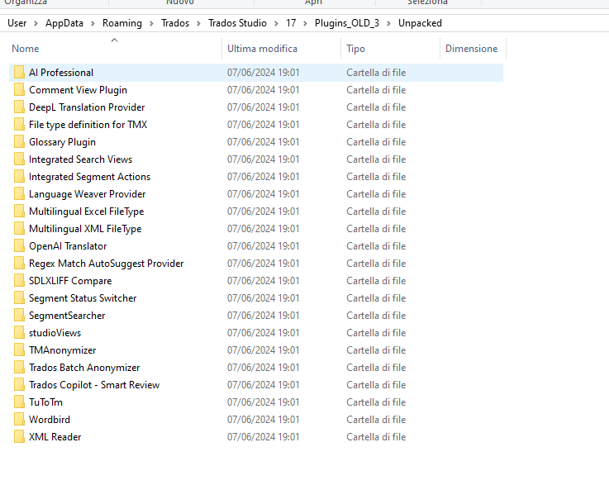The image size is (609, 485).
Task: Expand the chevron after Roaming in path
Action: point(151,23)
